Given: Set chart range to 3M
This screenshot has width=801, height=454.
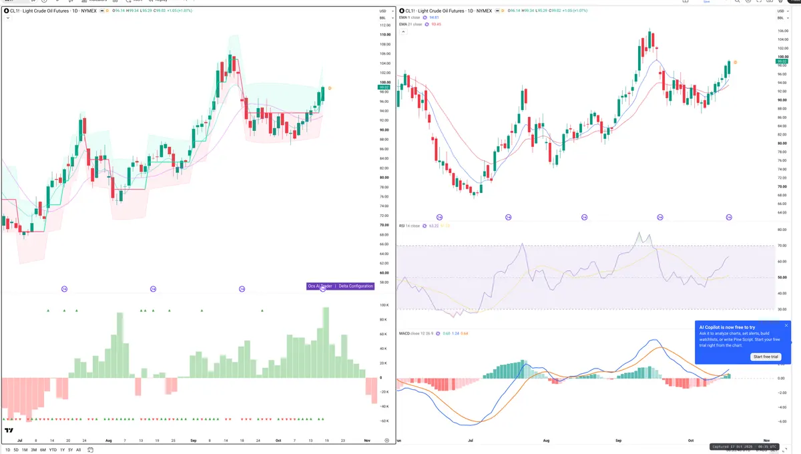Looking at the screenshot, I should 34,450.
